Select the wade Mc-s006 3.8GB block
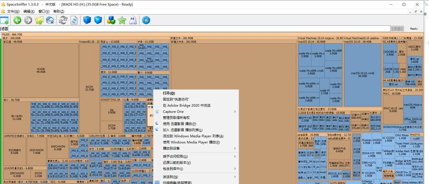 (309, 99)
